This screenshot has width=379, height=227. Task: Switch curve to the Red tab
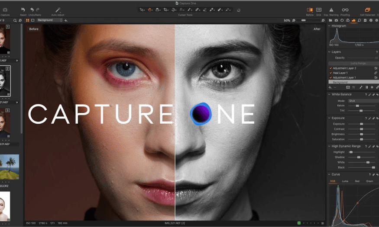tap(357, 181)
